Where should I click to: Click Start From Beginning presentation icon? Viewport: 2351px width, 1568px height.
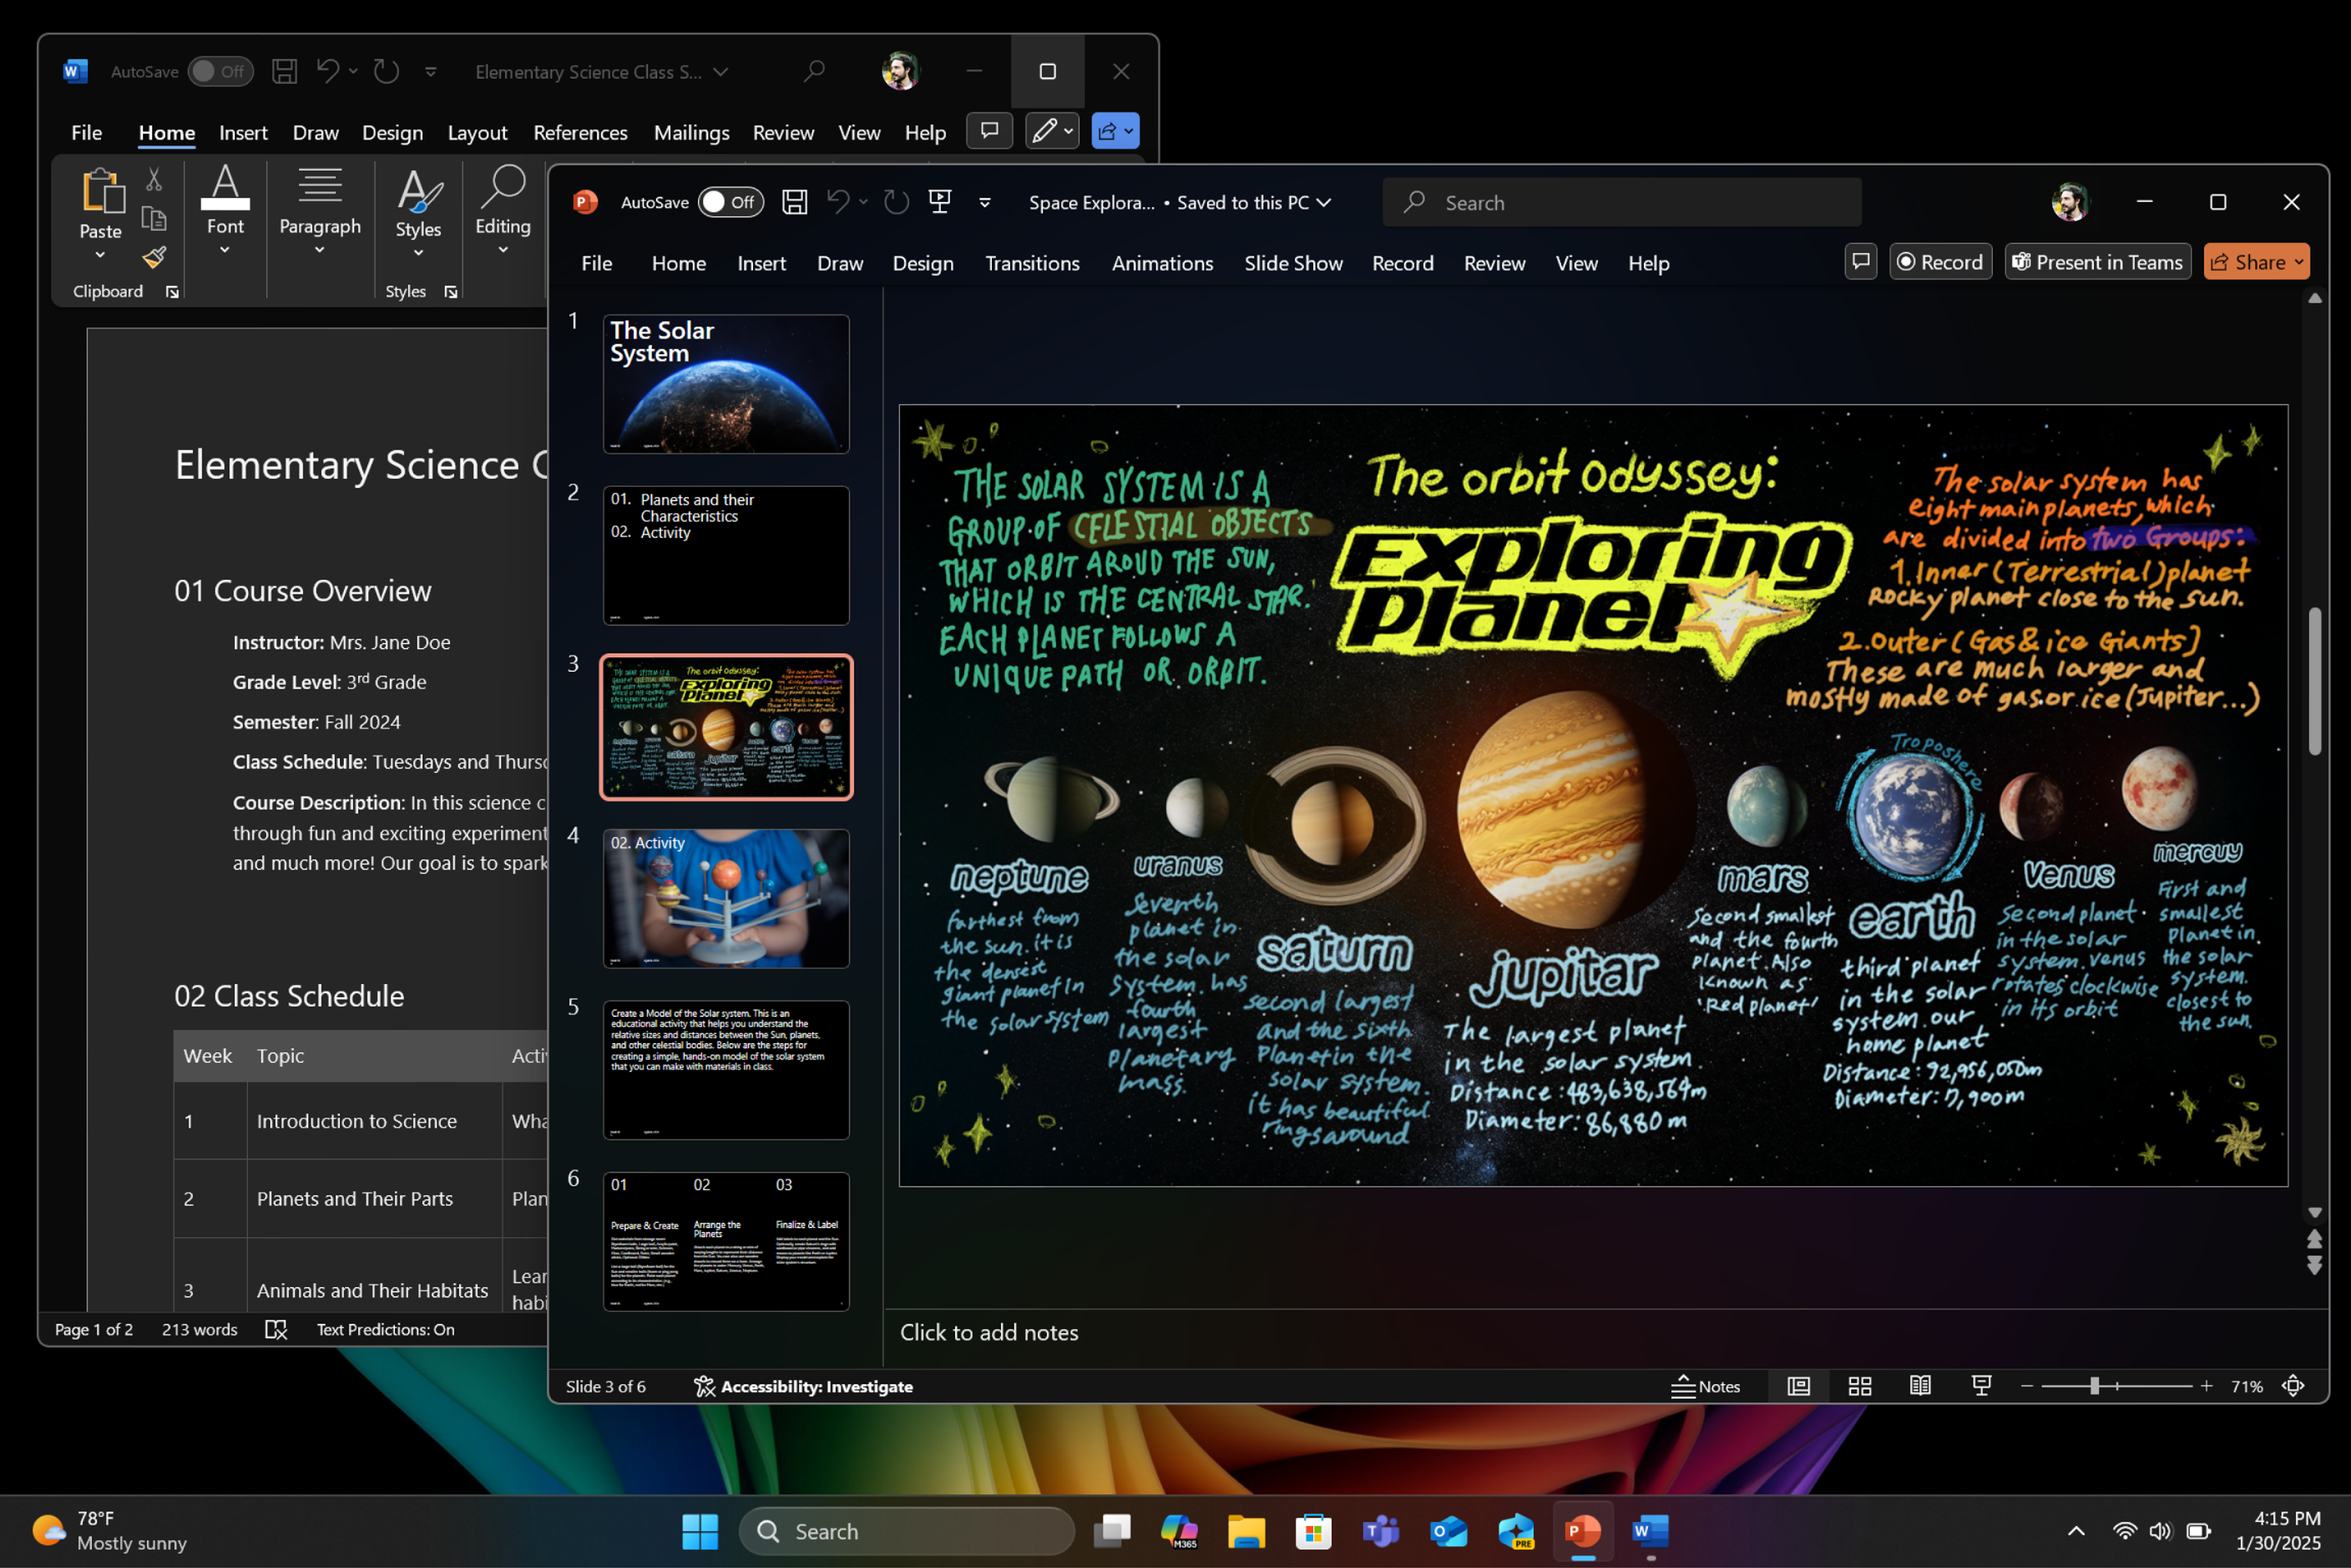(x=939, y=202)
